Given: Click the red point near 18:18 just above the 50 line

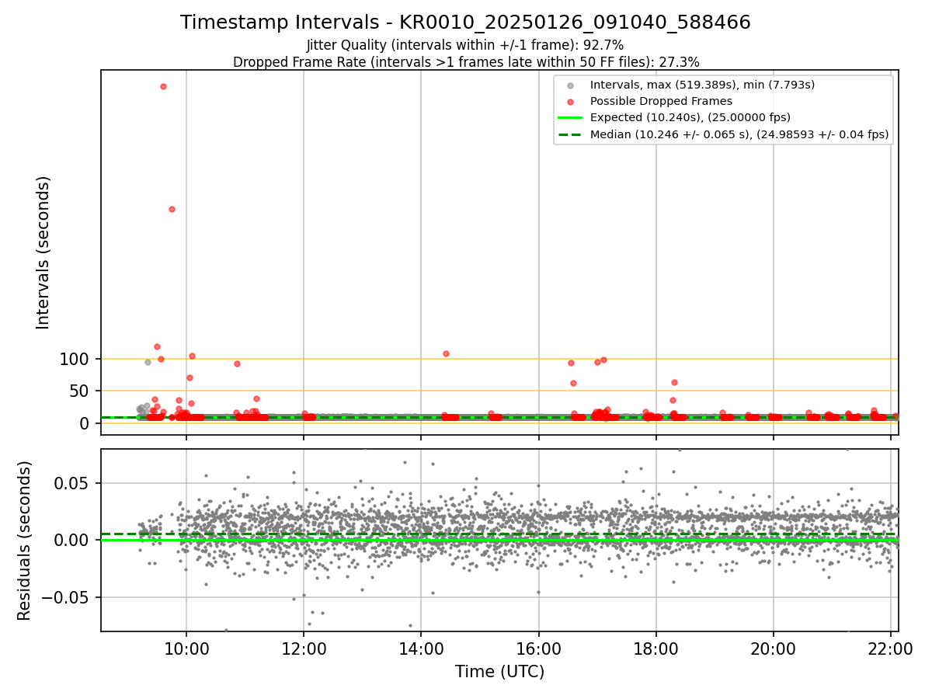Looking at the screenshot, I should [674, 382].
